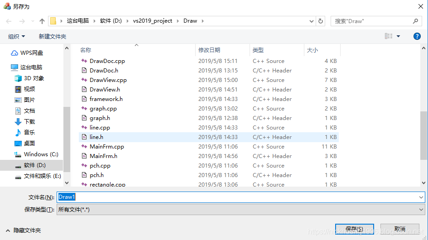This screenshot has height=240, width=428.
Task: Click the search magnifier icon
Action: (x=415, y=21)
